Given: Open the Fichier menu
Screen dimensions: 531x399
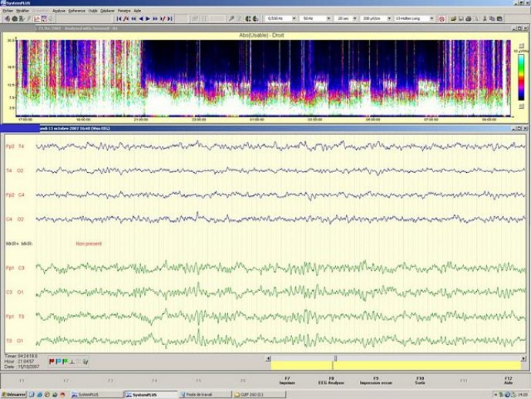Looking at the screenshot, I should (x=8, y=11).
